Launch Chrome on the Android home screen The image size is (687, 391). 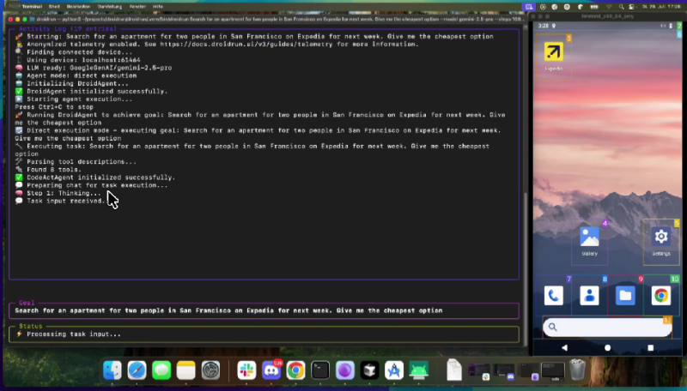click(x=661, y=296)
